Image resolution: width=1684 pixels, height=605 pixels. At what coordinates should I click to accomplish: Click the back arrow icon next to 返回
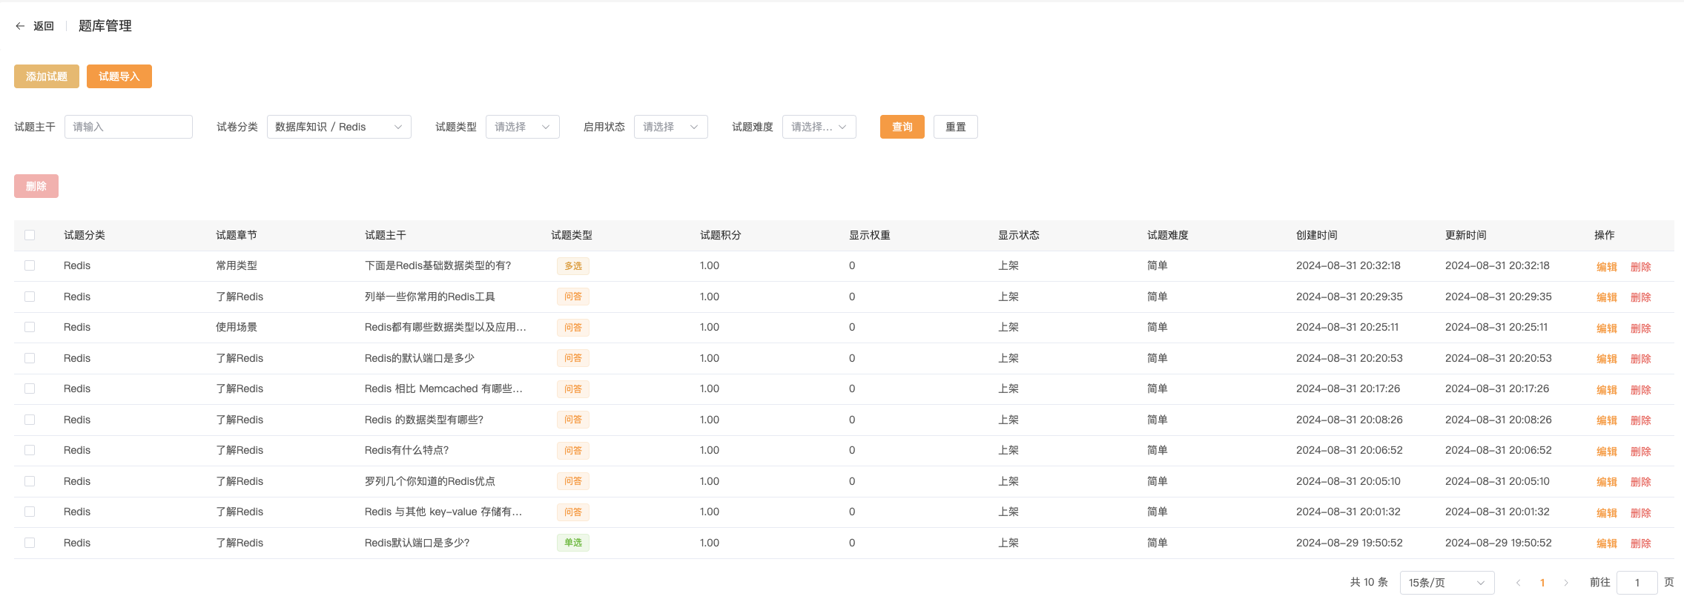coord(20,26)
